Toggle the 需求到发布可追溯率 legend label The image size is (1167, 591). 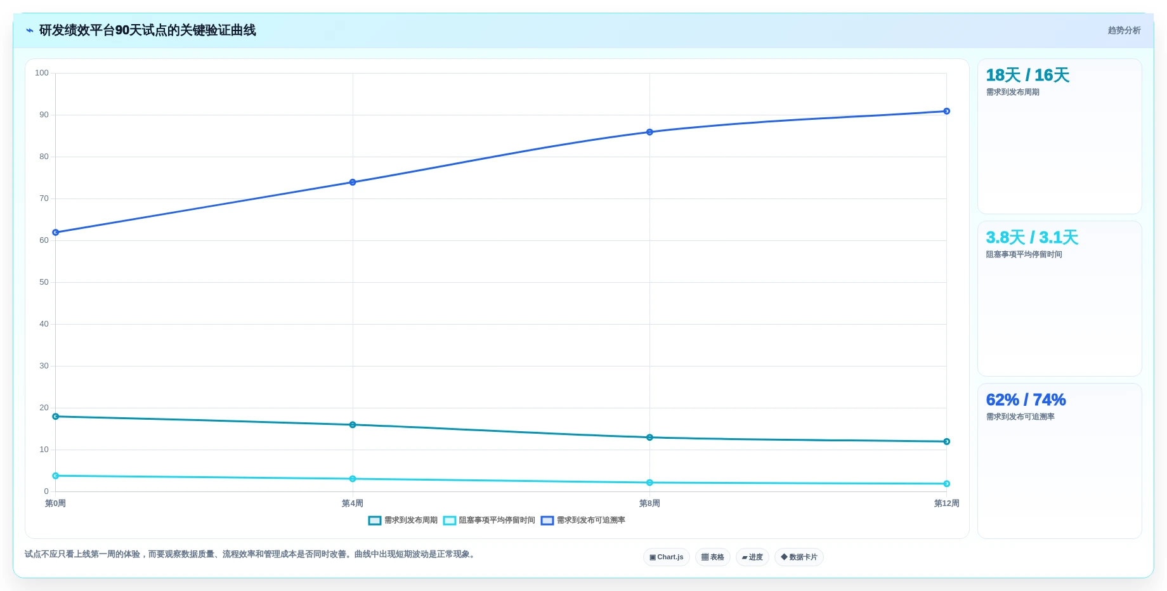(x=591, y=521)
